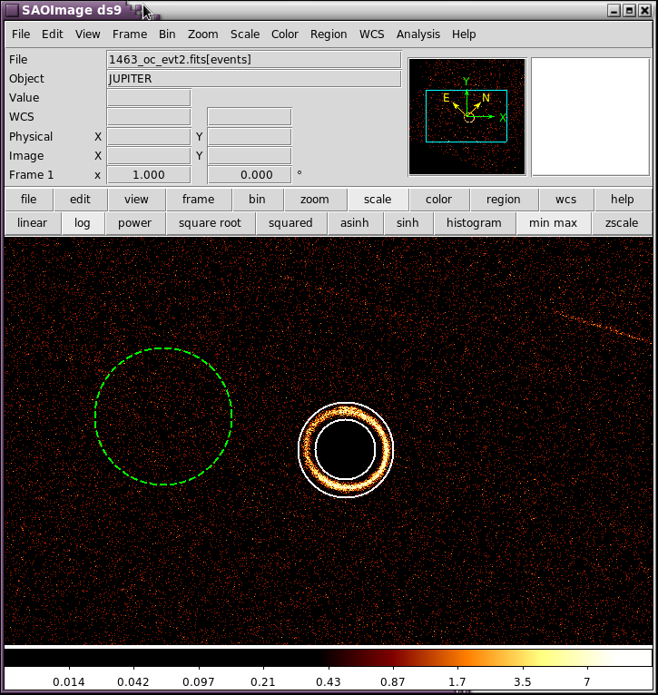Open the Analysis menu
Image resolution: width=658 pixels, height=695 pixels.
tap(417, 34)
